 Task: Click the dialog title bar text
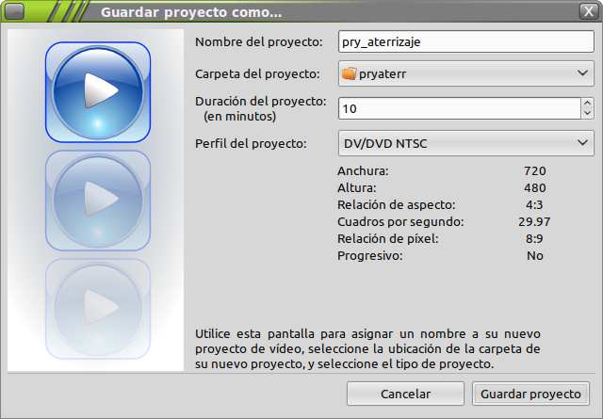[x=190, y=12]
